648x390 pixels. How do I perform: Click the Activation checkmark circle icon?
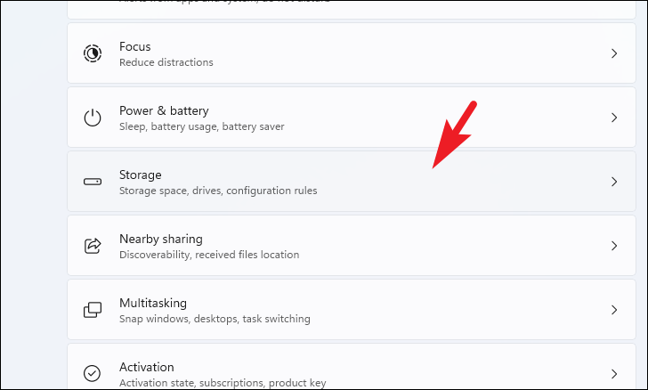tap(92, 373)
